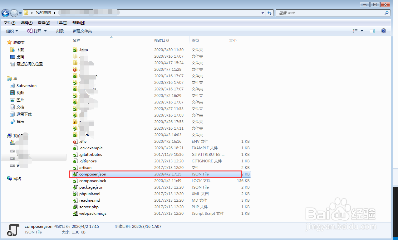The width and height of the screenshot is (398, 240).
Task: Select 收藏夹 in navigation pane
Action: (19, 42)
